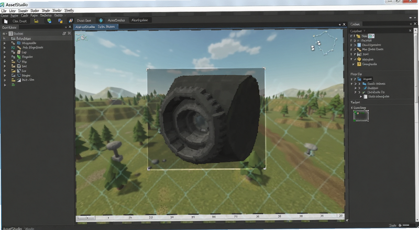Click the navigation gizmo in the viewport top-right corner
Screen dimensions: 419x230
(324, 43)
